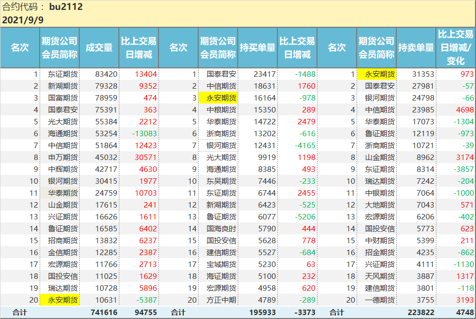
Task: Click 方正中期 cell
Action: 221,300
